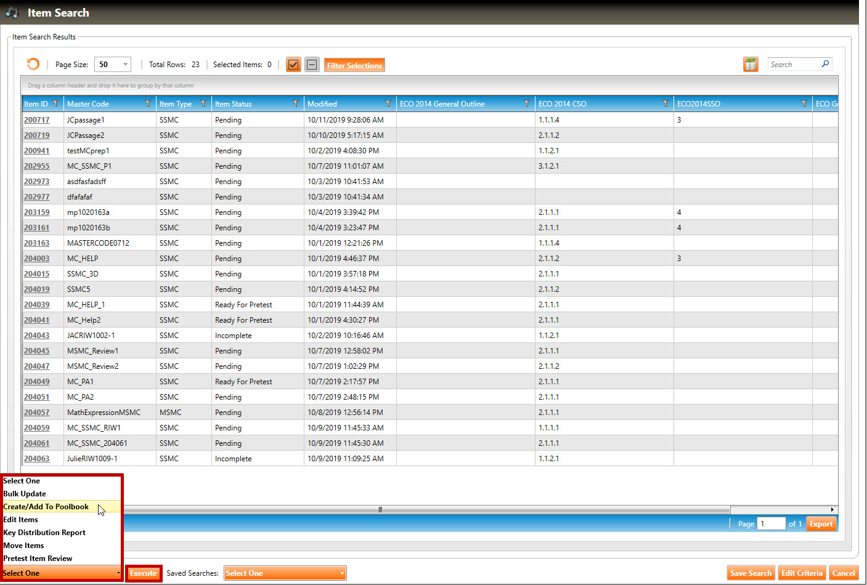867x585 pixels.
Task: Click the orange refresh icon
Action: 33,64
